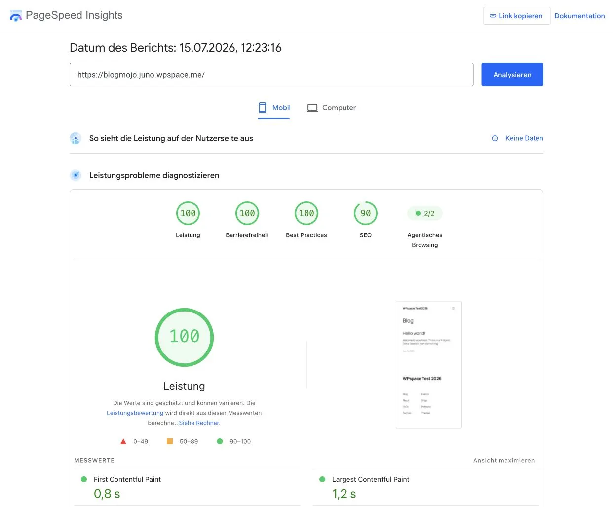Image resolution: width=613 pixels, height=507 pixels.
Task: Click the info icon beside Keine Daten
Action: 495,138
